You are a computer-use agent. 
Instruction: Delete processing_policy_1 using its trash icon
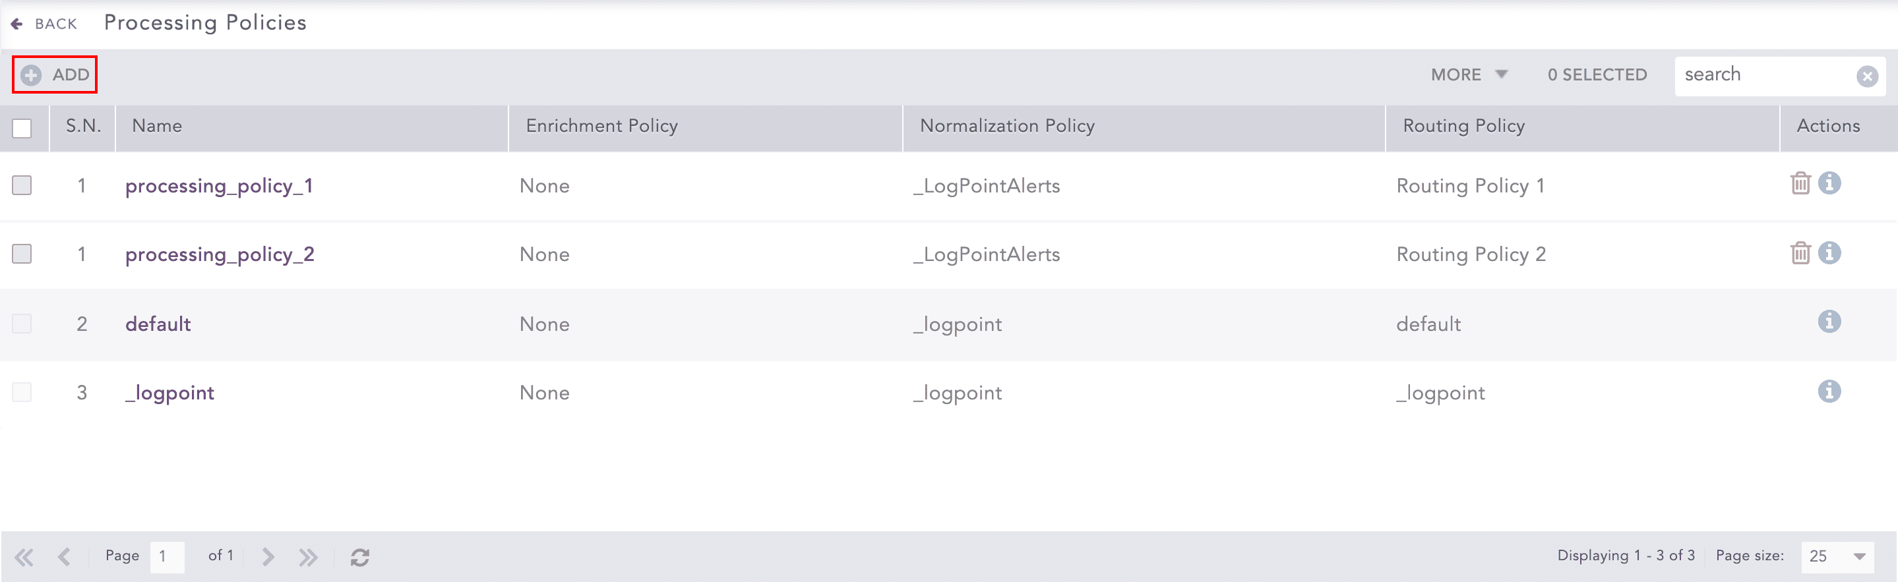[1800, 183]
